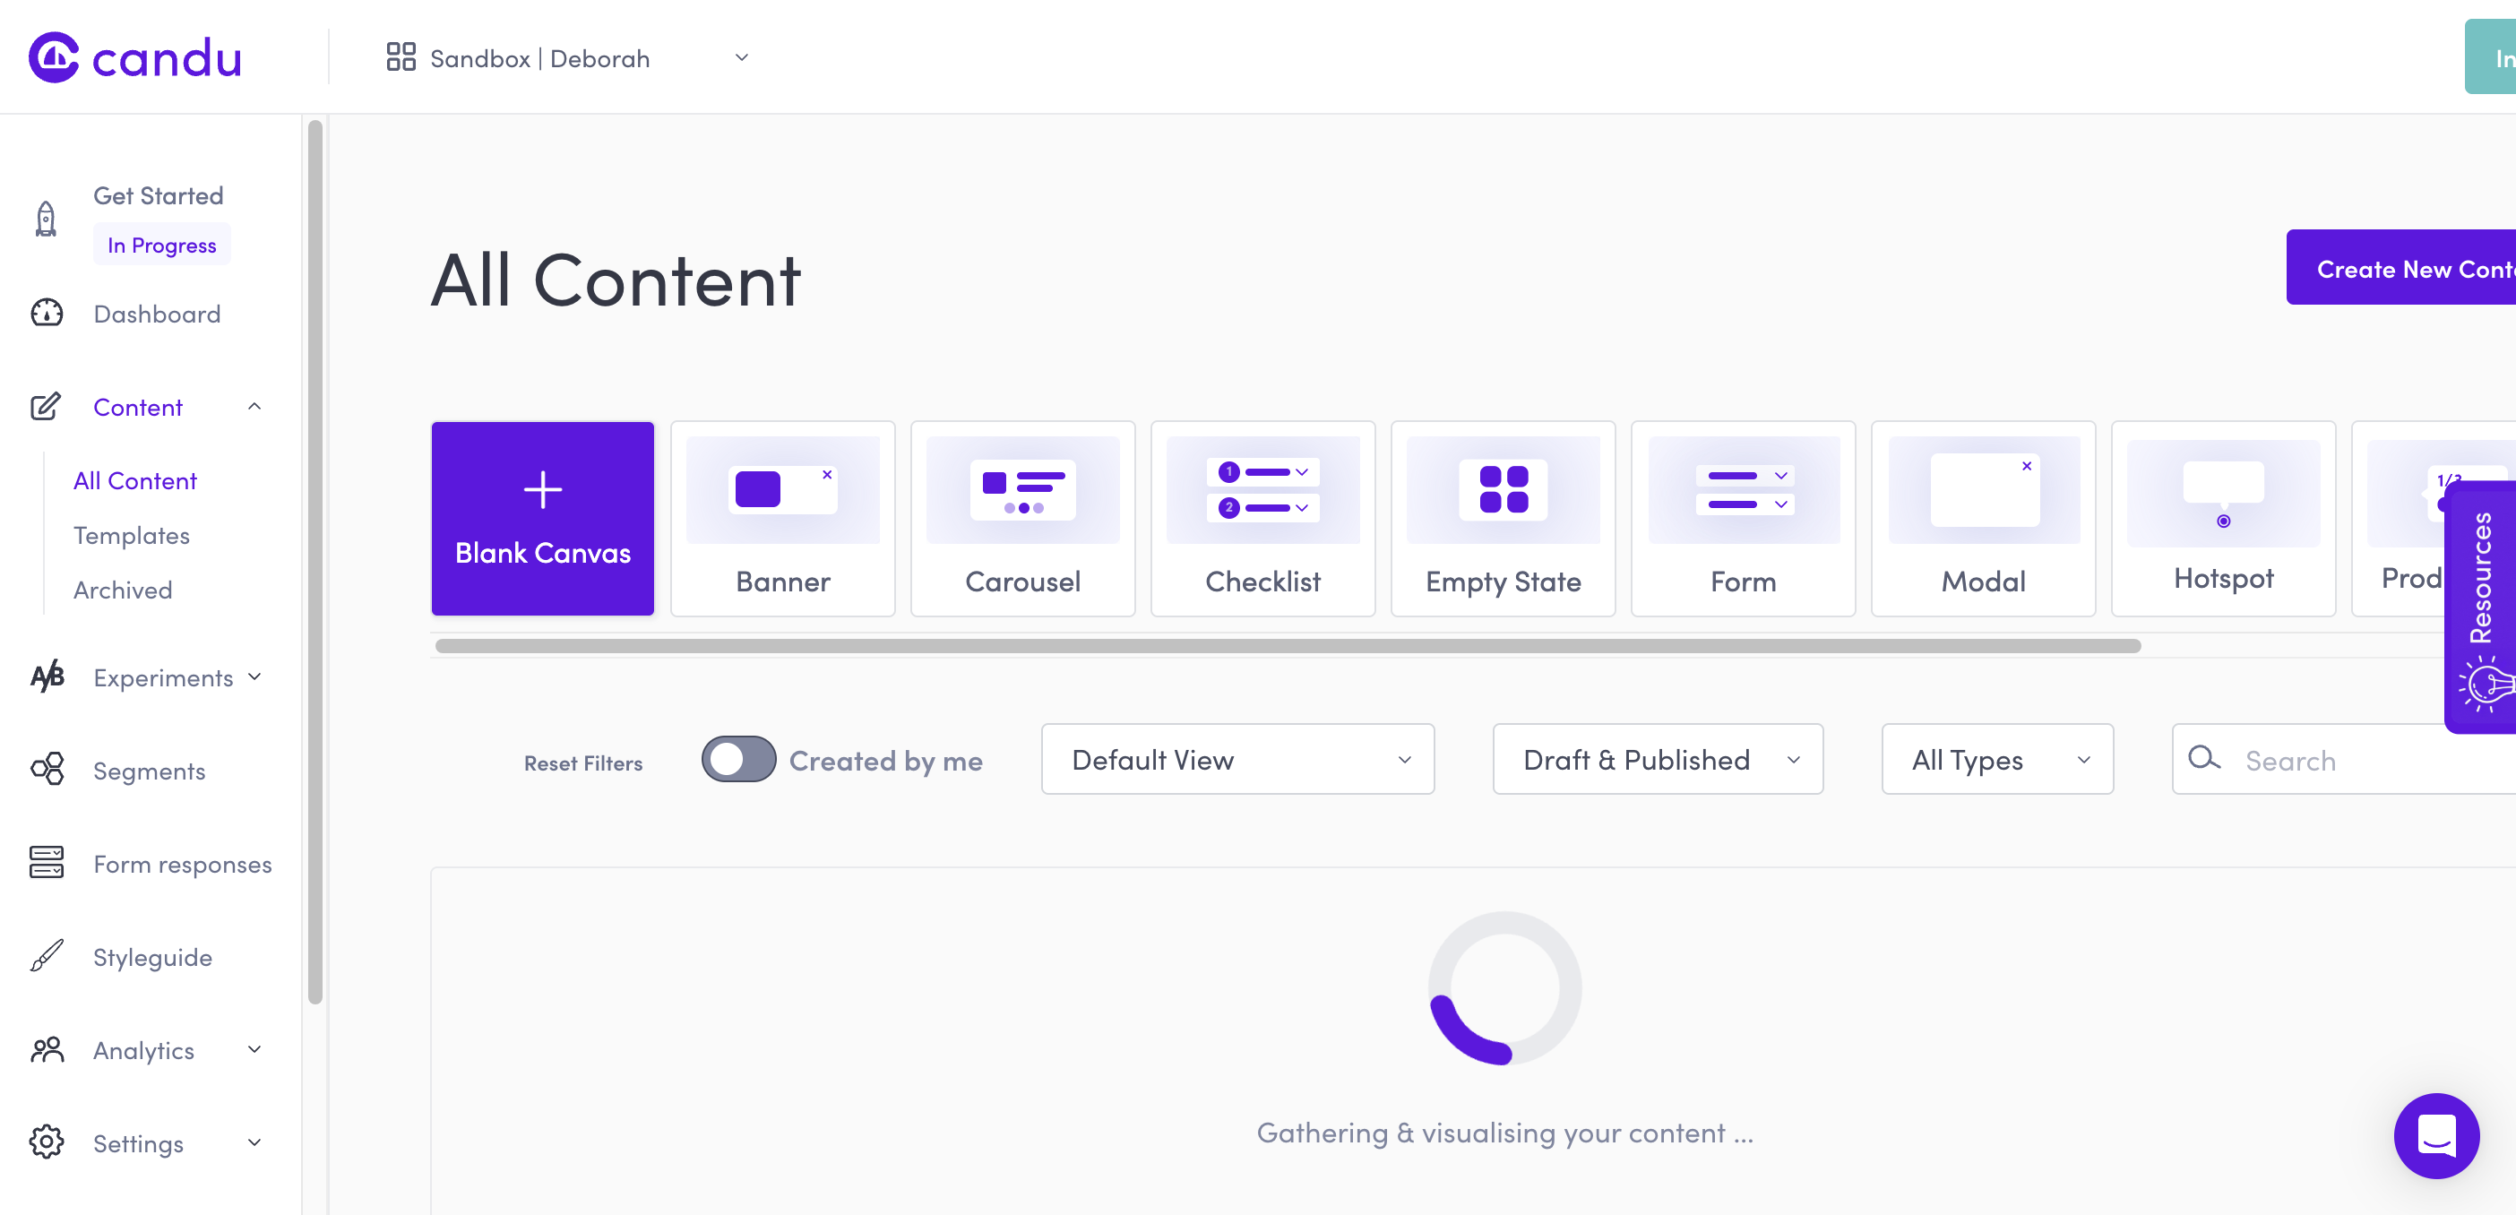The height and width of the screenshot is (1215, 2516).
Task: Click the Settings gear icon
Action: click(45, 1142)
